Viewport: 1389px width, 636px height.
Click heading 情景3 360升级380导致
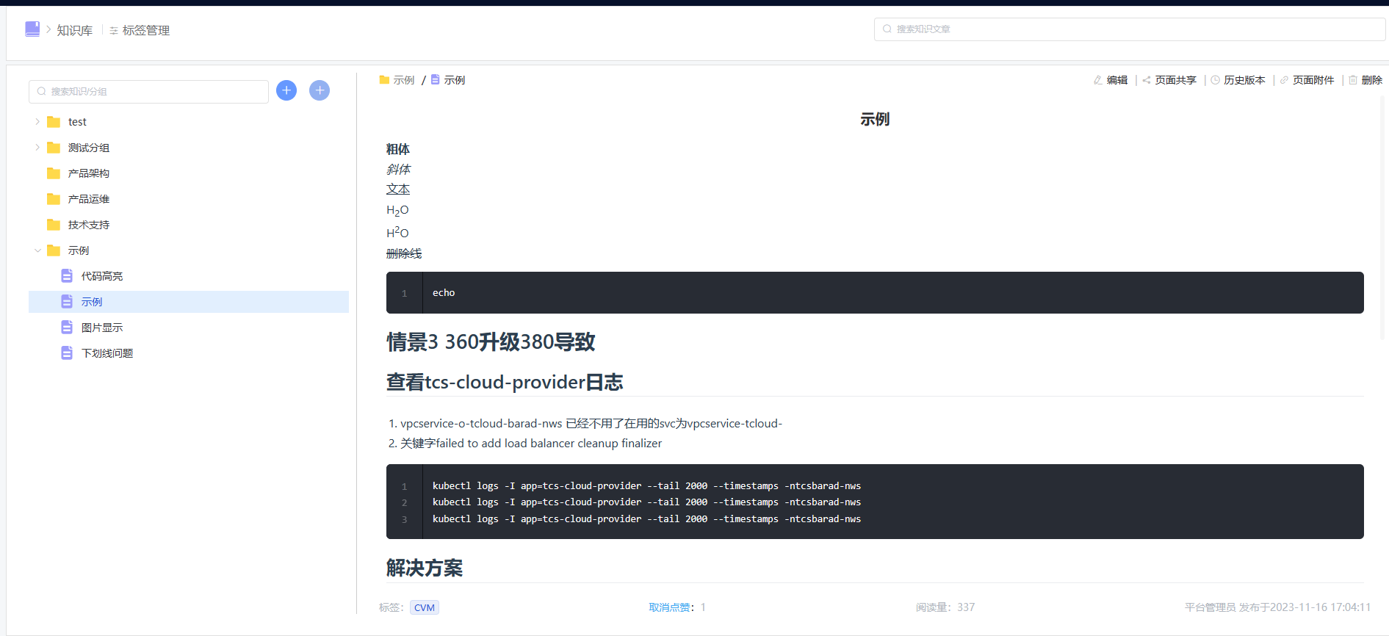491,342
